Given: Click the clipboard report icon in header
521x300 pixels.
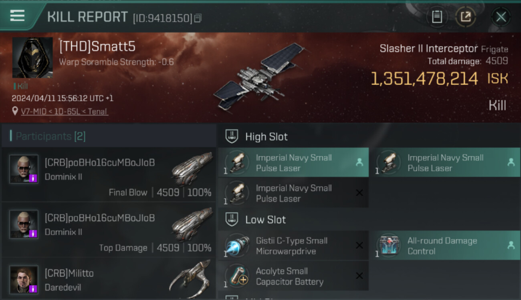Looking at the screenshot, I should (437, 17).
